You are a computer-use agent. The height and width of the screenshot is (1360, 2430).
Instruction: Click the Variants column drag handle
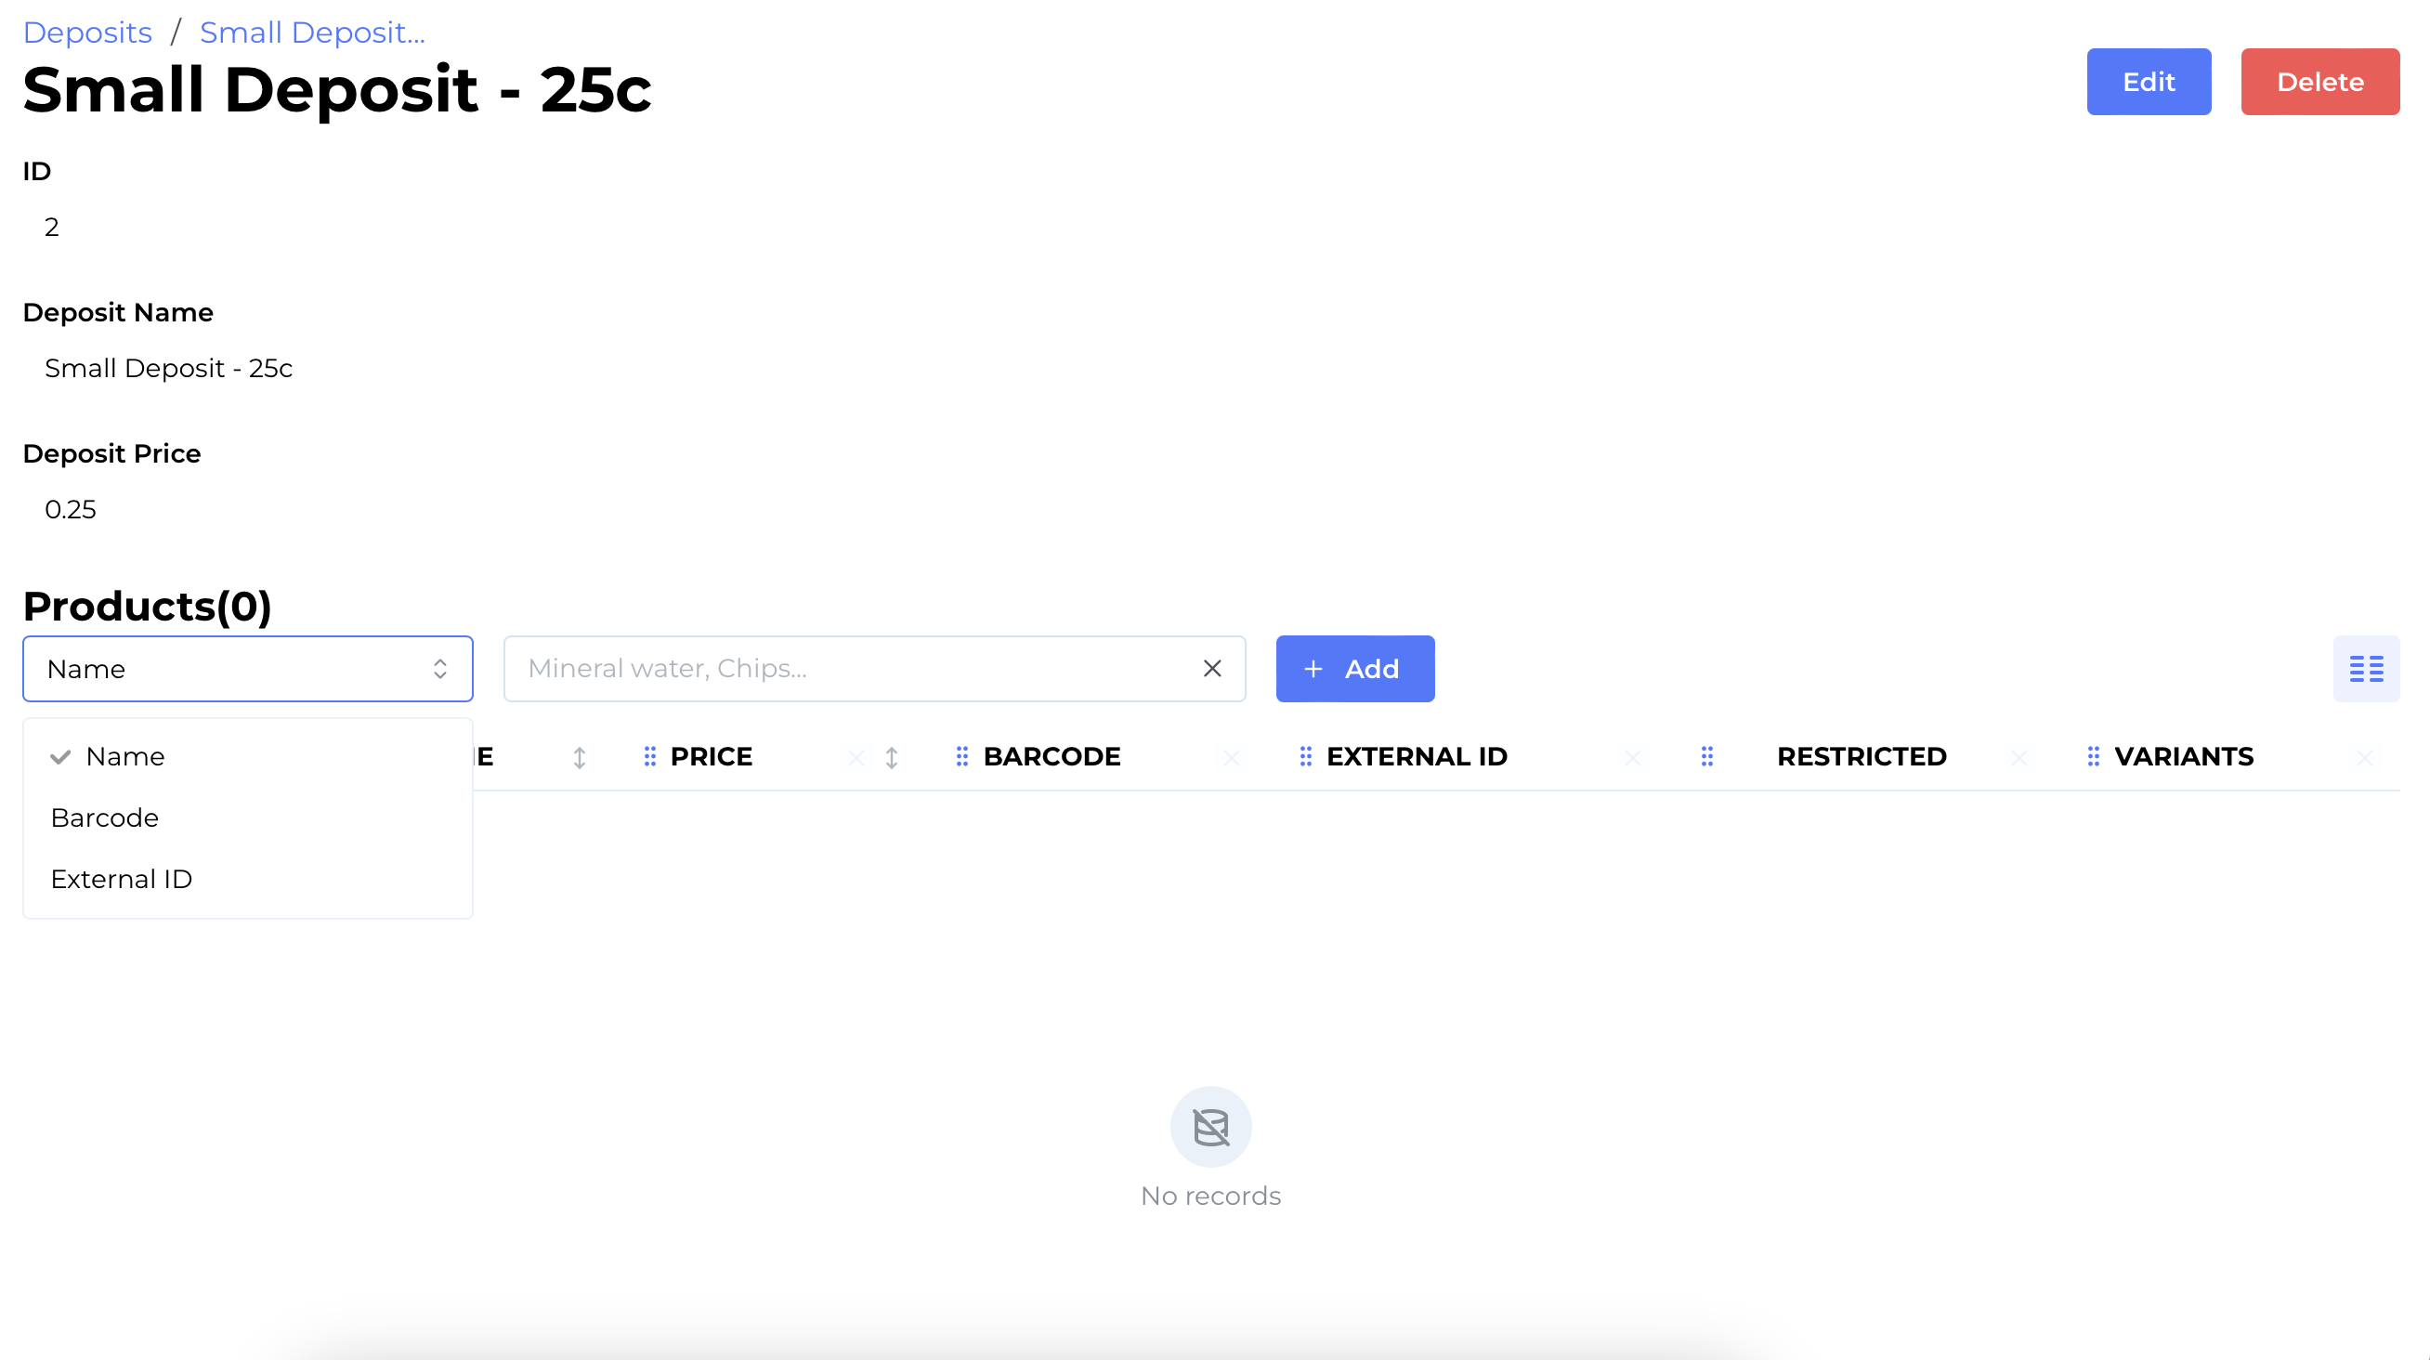(2093, 756)
